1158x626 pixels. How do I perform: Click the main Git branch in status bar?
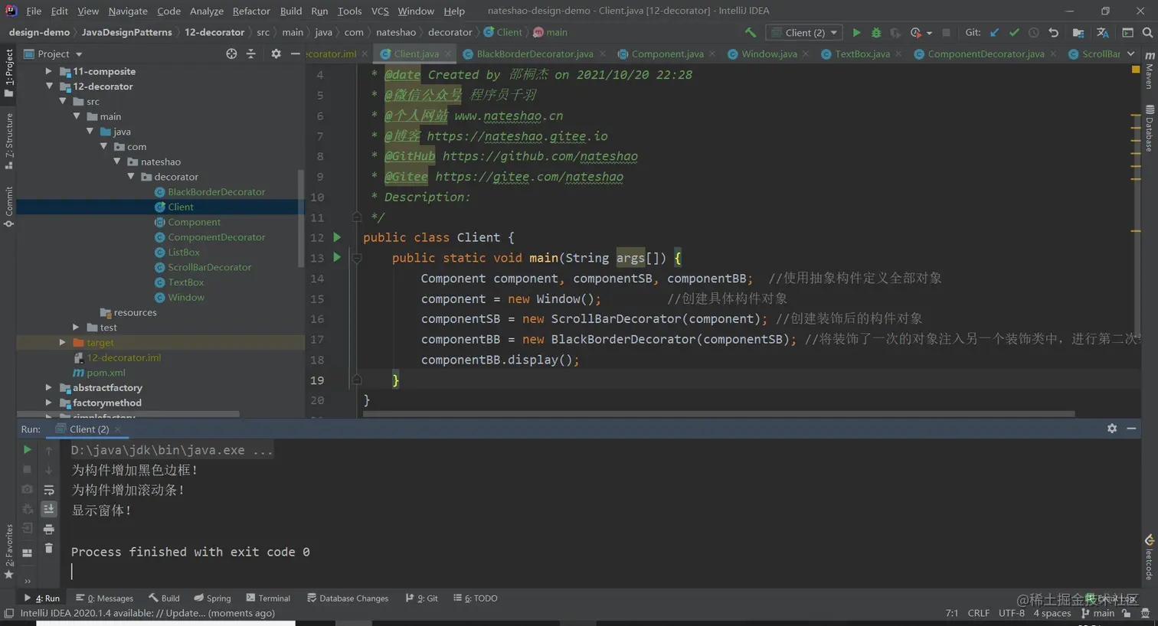pyautogui.click(x=1097, y=613)
